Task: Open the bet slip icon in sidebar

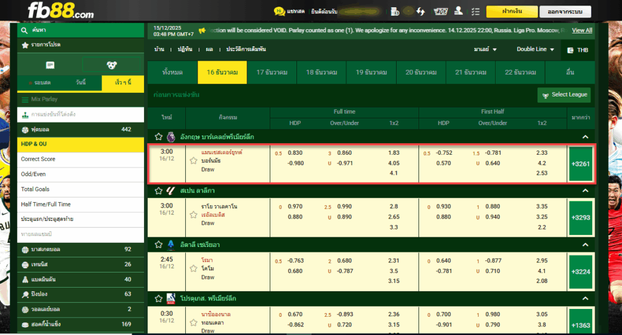Action: 50,65
